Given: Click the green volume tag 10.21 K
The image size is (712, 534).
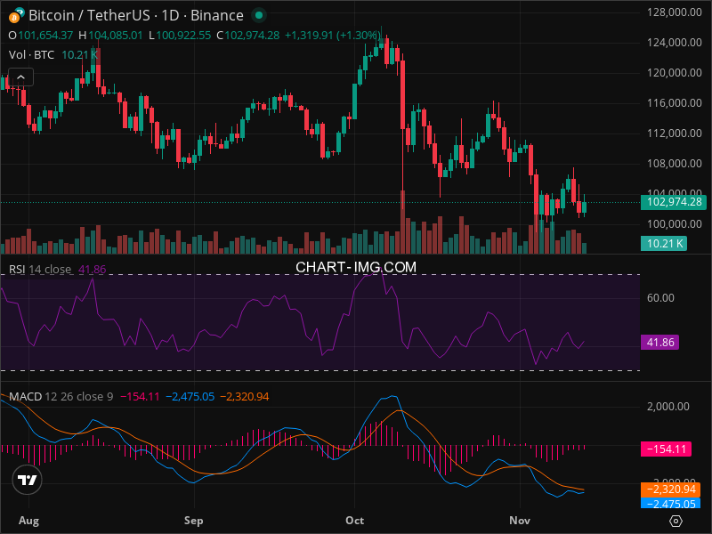Looking at the screenshot, I should coord(665,243).
